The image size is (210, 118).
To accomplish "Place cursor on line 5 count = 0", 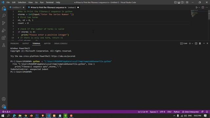I will click(23, 23).
